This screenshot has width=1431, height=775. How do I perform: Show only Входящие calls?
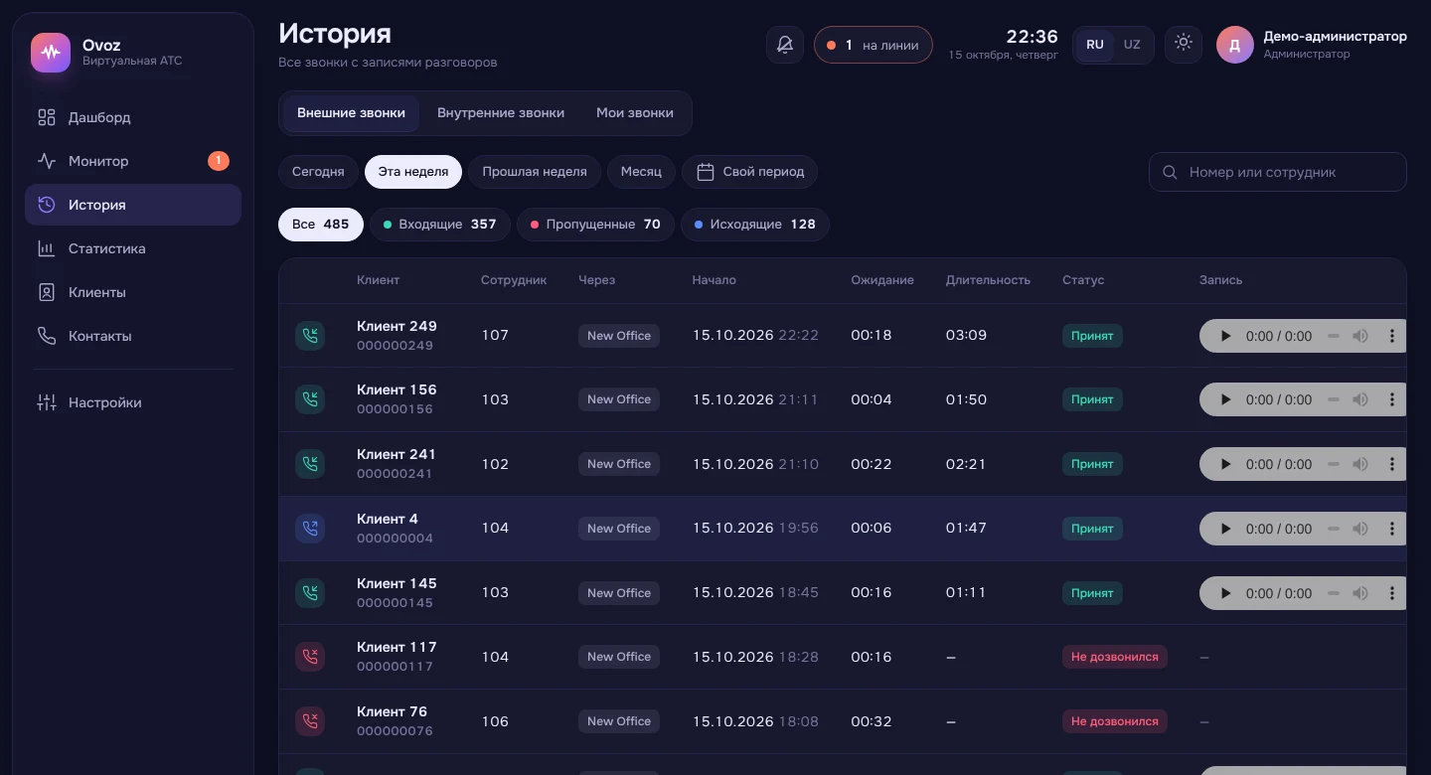coord(440,225)
